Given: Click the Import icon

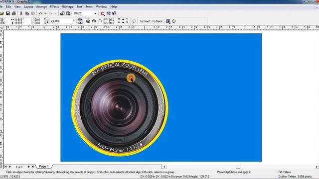Looking at the screenshot, I should point(62,13).
